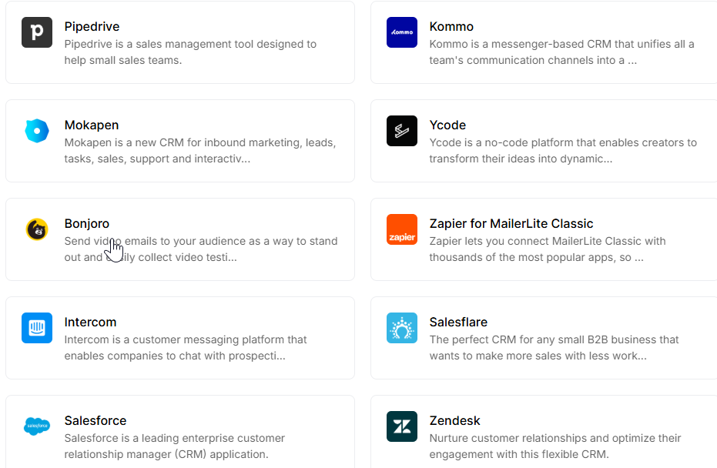The width and height of the screenshot is (717, 468).
Task: Click the Kommo logo icon
Action: (x=402, y=32)
